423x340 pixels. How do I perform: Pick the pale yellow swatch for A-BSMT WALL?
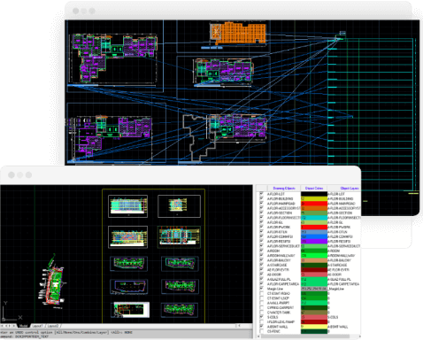pyautogui.click(x=314, y=327)
